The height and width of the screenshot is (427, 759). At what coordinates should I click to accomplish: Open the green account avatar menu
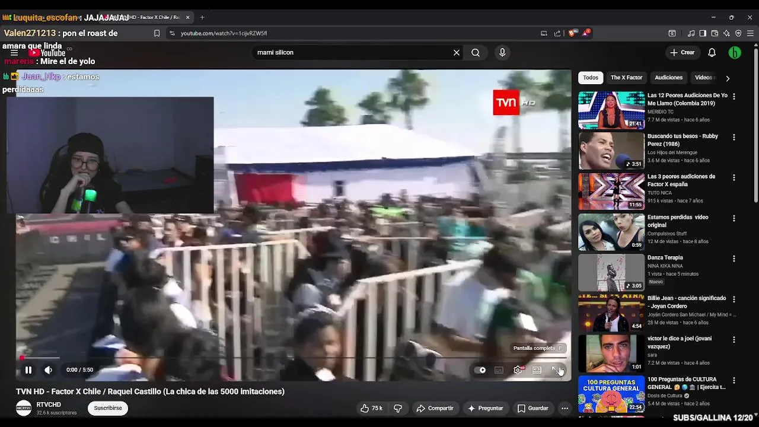[x=735, y=53]
